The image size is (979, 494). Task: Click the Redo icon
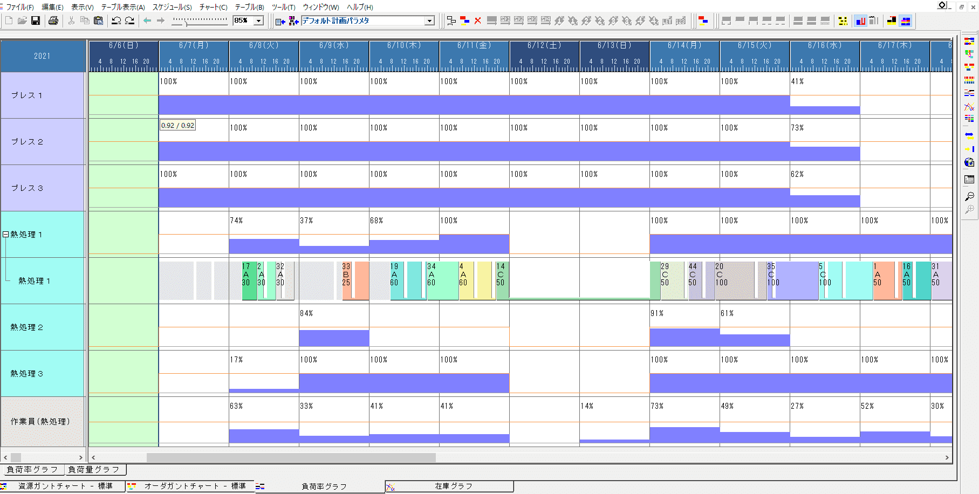(x=129, y=20)
